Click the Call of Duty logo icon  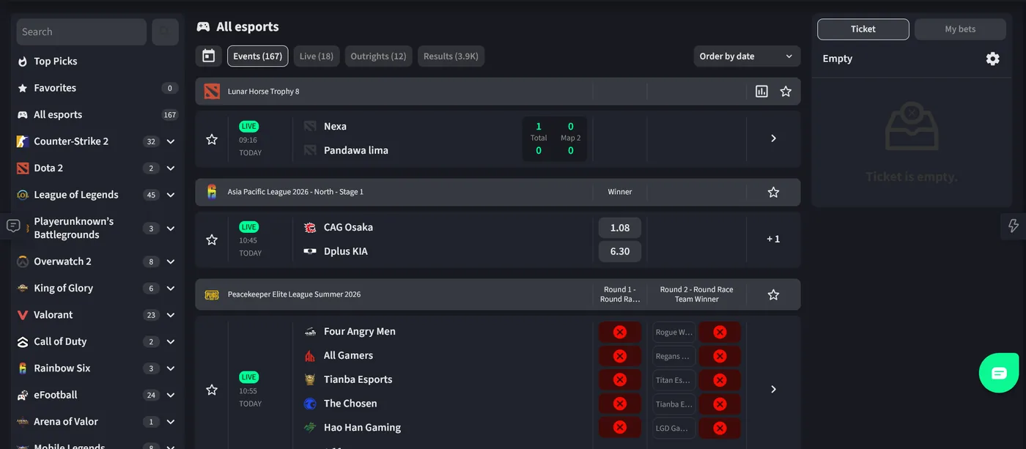[x=23, y=341]
